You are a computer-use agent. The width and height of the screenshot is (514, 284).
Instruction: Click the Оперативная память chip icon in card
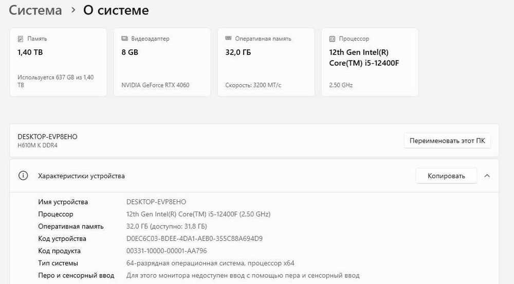228,39
